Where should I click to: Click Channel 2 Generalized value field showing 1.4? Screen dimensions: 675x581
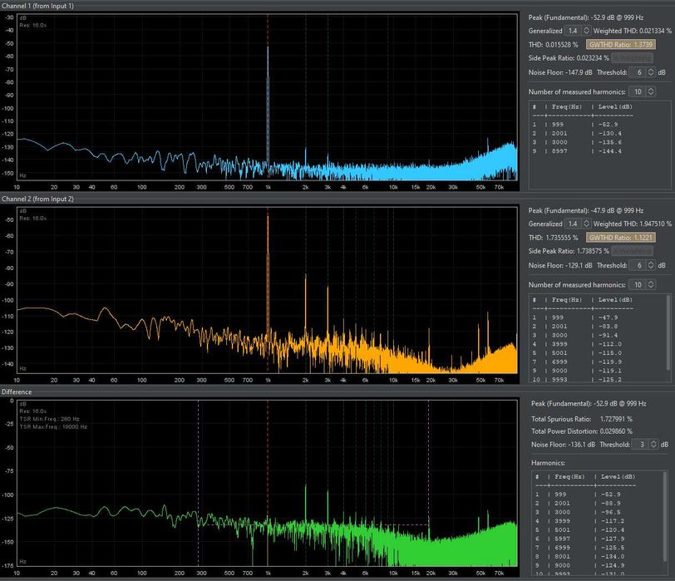pos(573,224)
